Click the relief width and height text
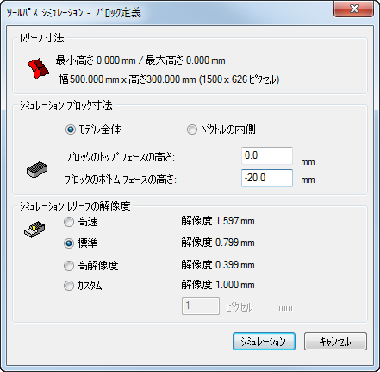380x372 pixels. 169,79
